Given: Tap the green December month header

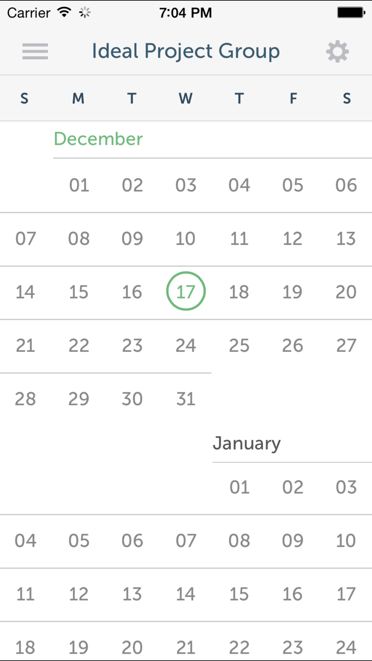Looking at the screenshot, I should [98, 139].
